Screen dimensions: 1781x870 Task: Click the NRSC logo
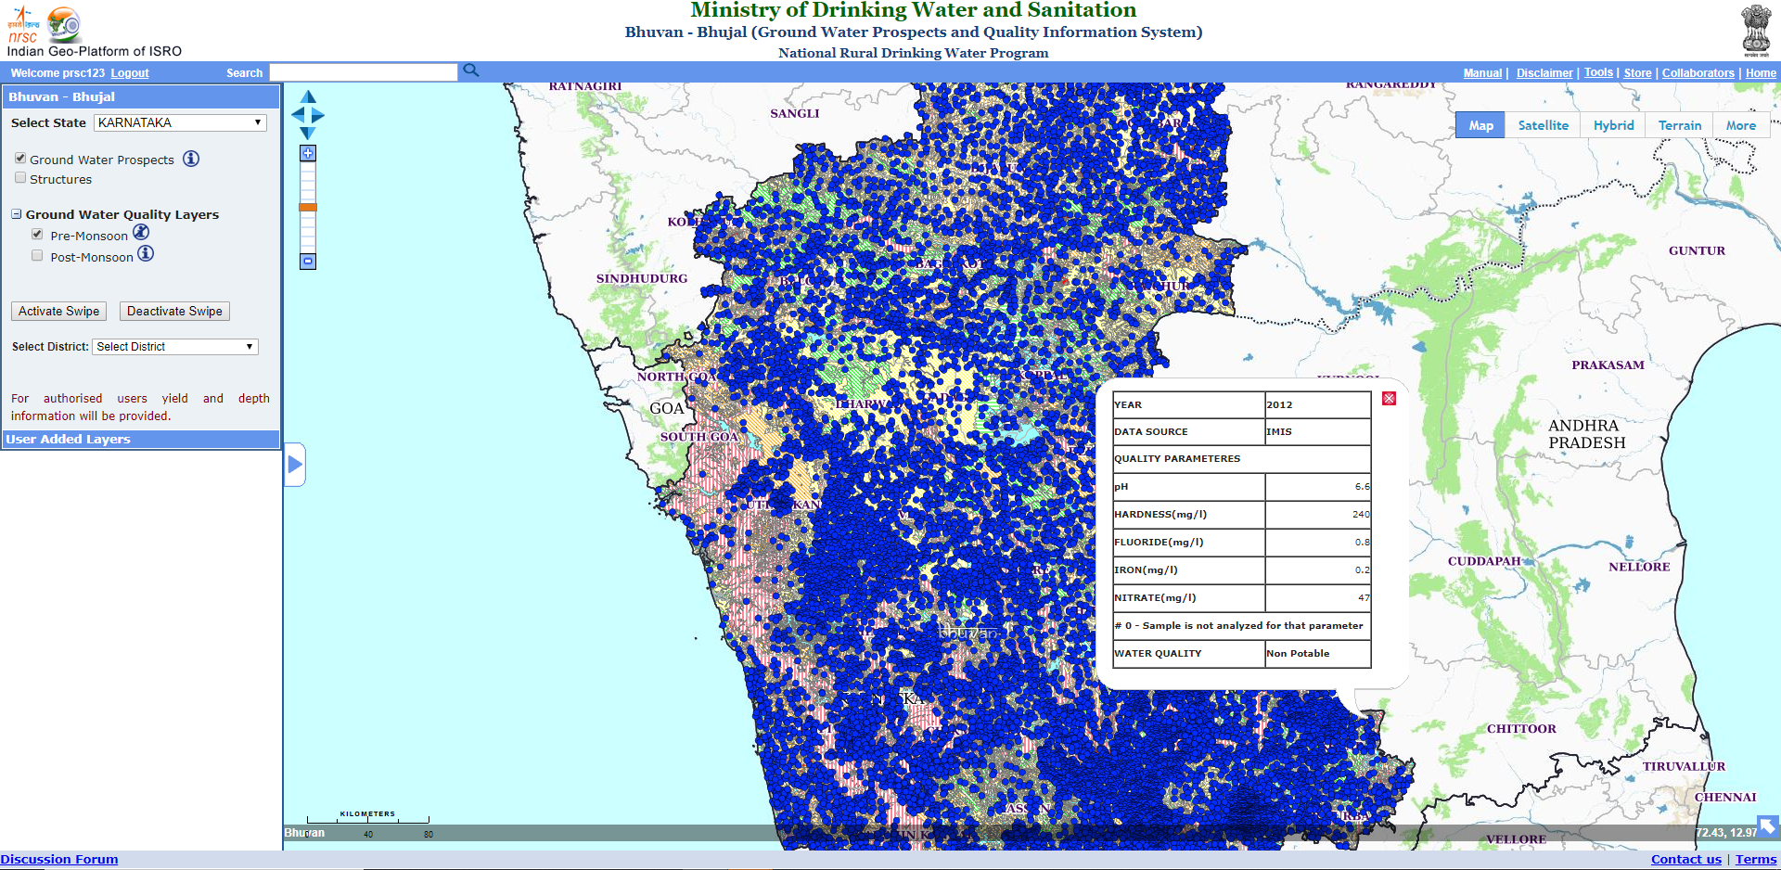click(x=23, y=25)
